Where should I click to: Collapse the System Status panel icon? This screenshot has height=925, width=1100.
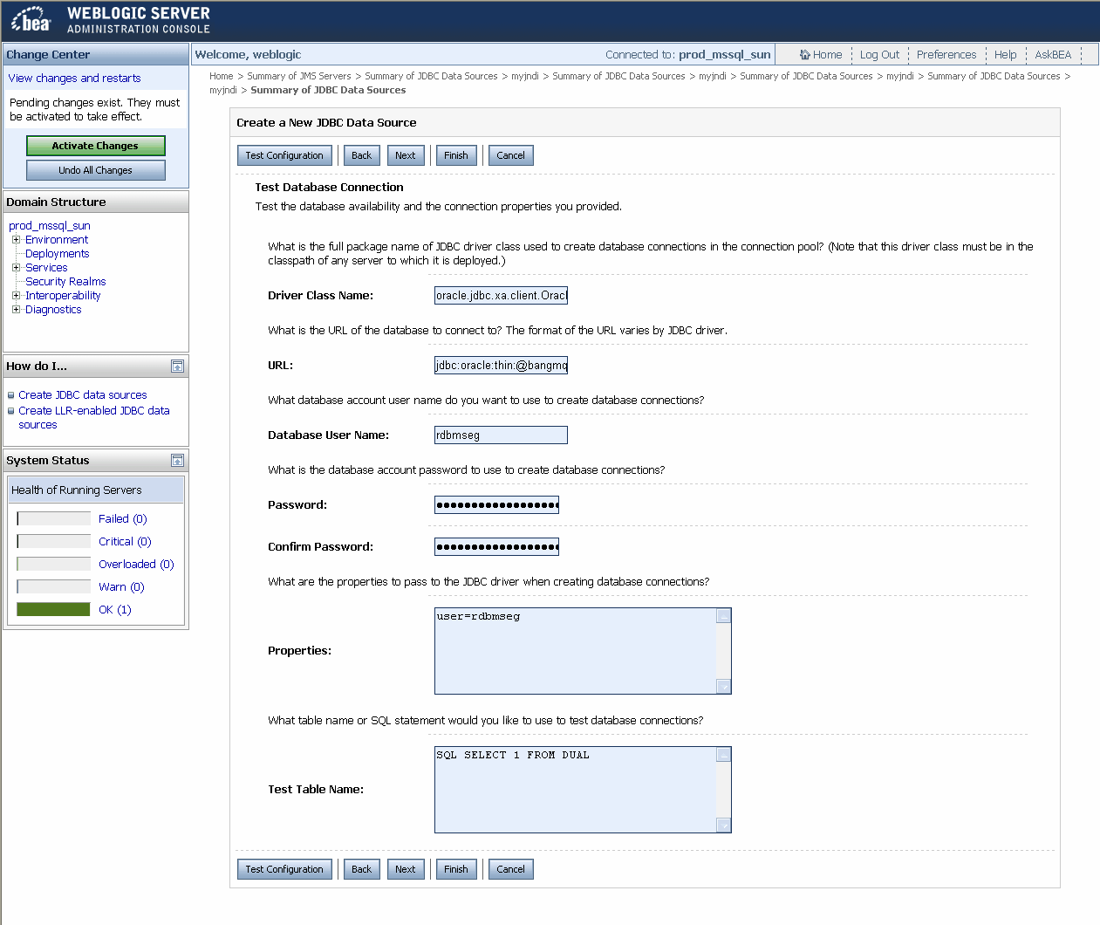click(x=177, y=461)
